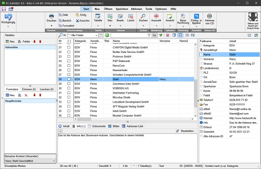Image resolution: width=261 pixels, height=169 pixels.
Task: Click Einfüg. in Tipptext icon
Action: (197, 16)
